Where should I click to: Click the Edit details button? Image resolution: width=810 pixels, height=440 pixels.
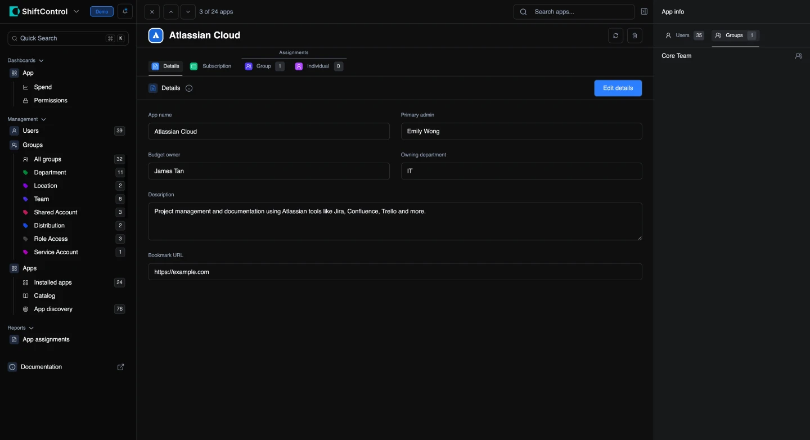[618, 88]
